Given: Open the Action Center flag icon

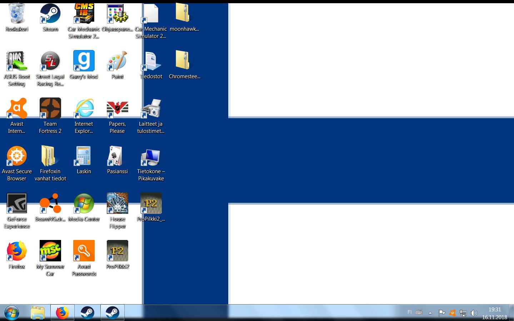Looking at the screenshot, I should pyautogui.click(x=442, y=313).
